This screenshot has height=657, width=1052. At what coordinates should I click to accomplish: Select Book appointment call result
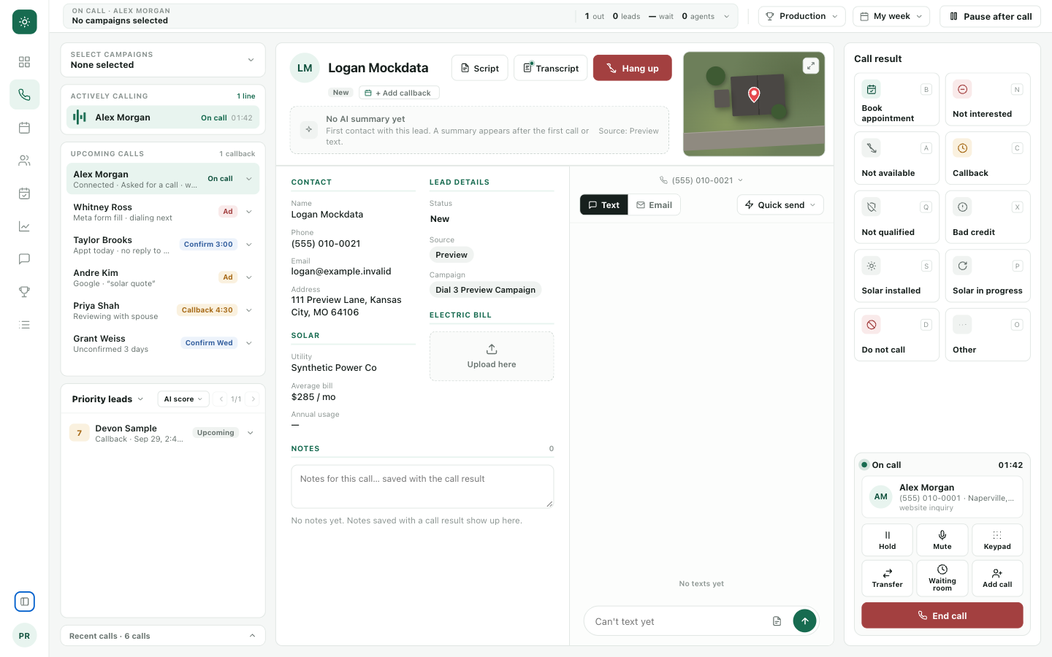click(x=896, y=99)
